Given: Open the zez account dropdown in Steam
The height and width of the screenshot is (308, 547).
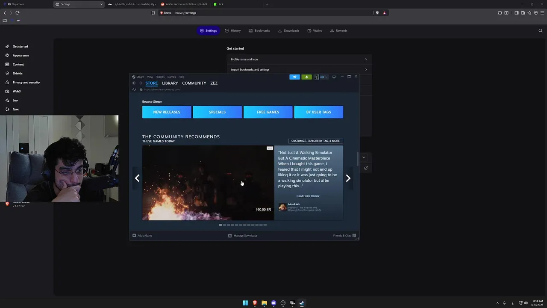Looking at the screenshot, I should coord(321,77).
